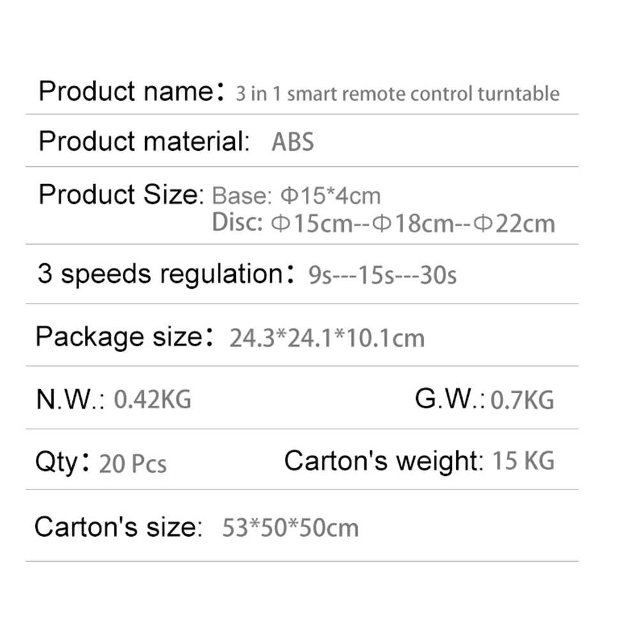Click the 'Product Size:' label
The width and height of the screenshot is (639, 639).
[121, 194]
